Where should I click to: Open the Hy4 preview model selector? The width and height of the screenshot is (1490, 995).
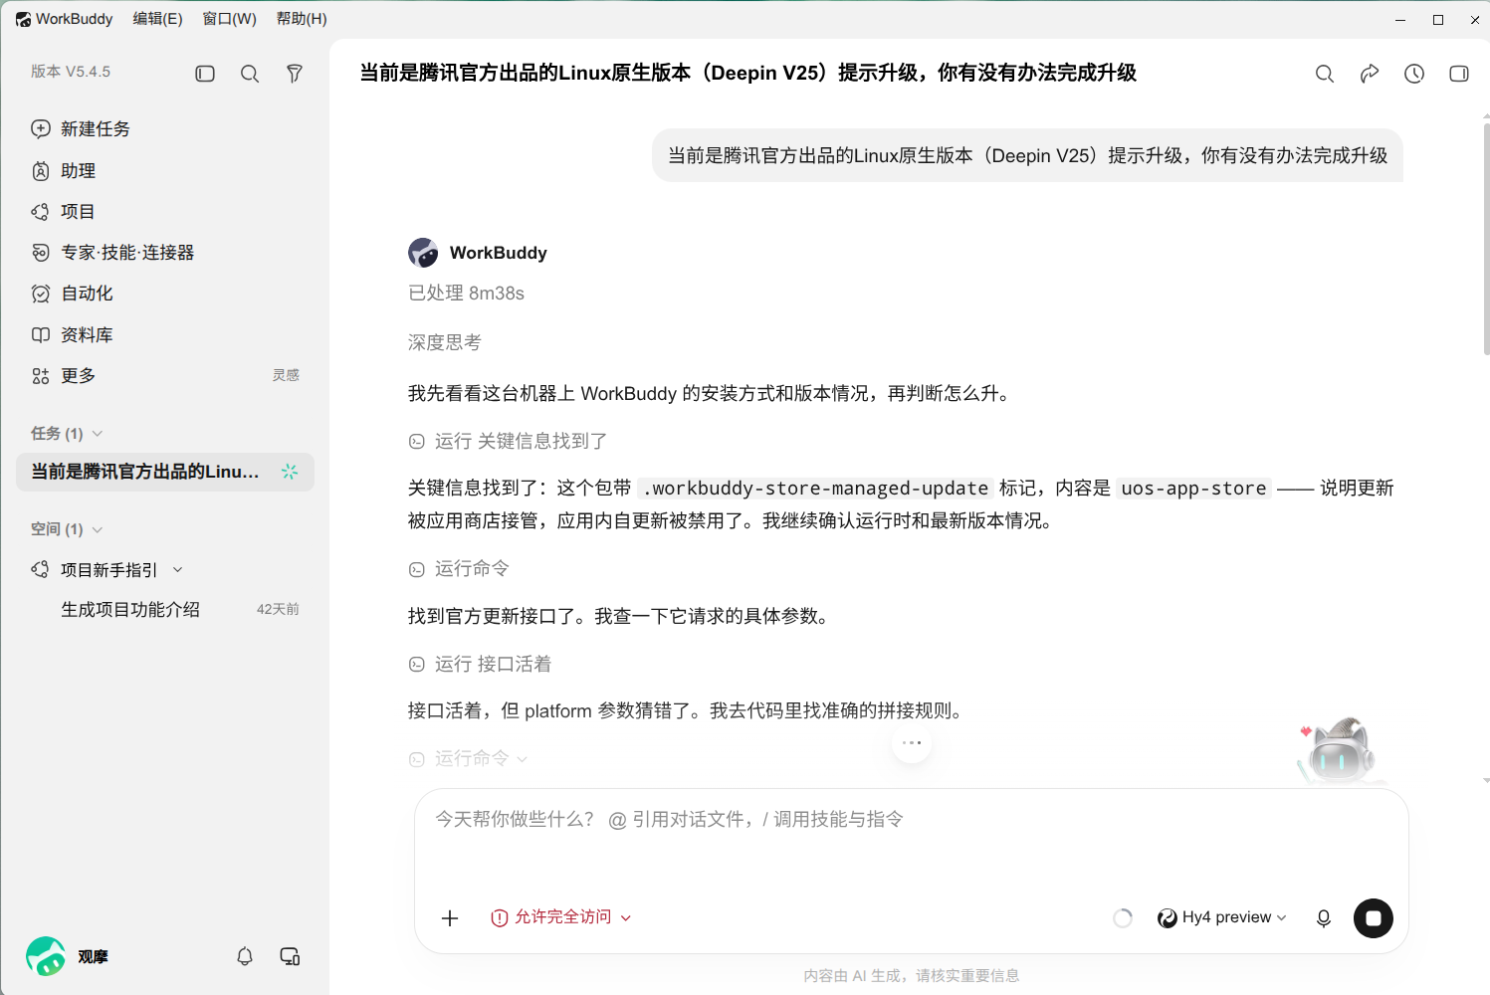tap(1222, 917)
